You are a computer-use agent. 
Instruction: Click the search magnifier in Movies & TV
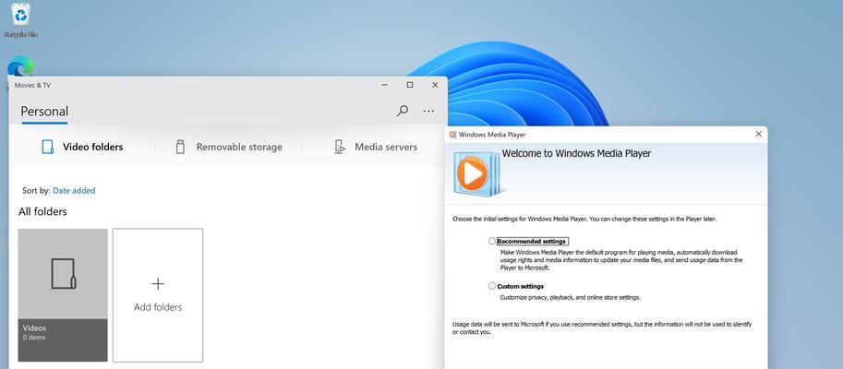403,112
